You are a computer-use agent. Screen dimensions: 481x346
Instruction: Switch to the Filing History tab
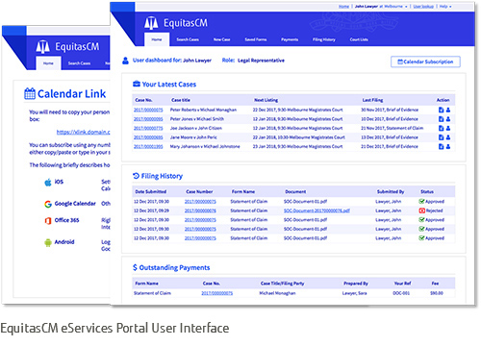[x=324, y=39]
